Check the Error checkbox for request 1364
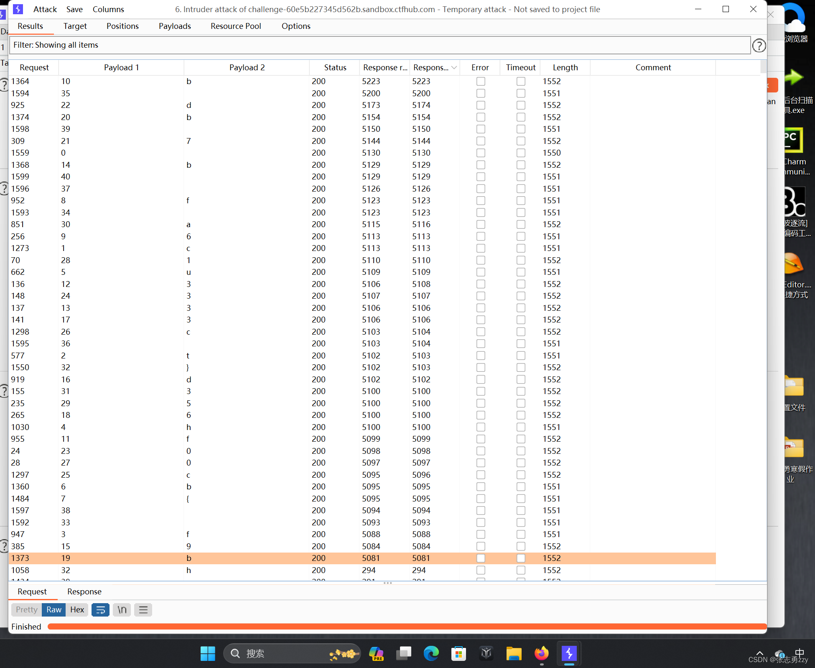The height and width of the screenshot is (668, 815). [481, 81]
